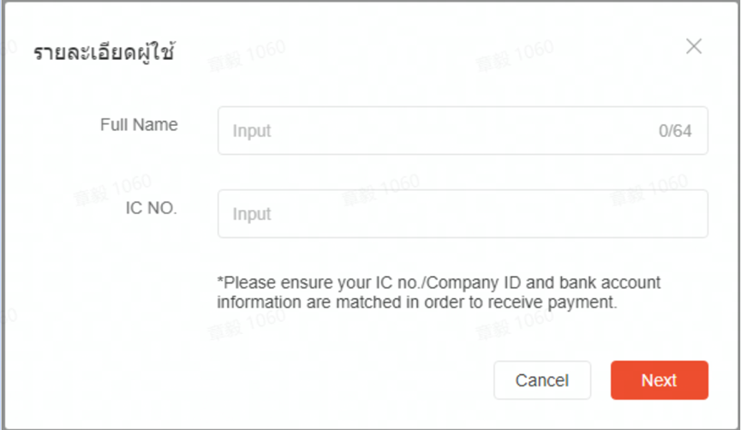The width and height of the screenshot is (741, 430).
Task: Close the user details dialog
Action: 694,47
